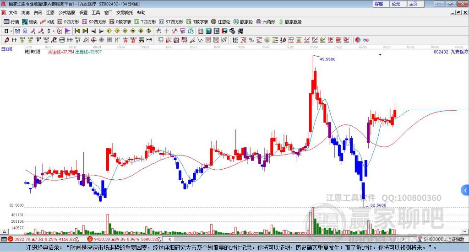Click the blue infinity loop icon

[366, 40]
